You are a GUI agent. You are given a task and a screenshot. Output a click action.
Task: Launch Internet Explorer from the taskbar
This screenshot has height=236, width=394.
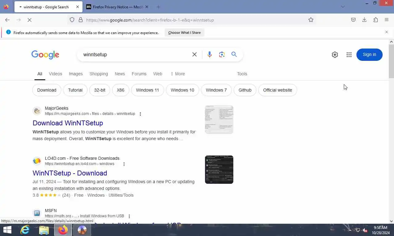click(25, 230)
